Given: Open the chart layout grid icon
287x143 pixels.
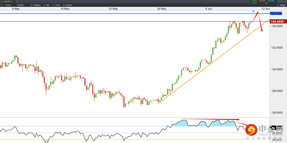Looking at the screenshot, I should tap(2, 5).
